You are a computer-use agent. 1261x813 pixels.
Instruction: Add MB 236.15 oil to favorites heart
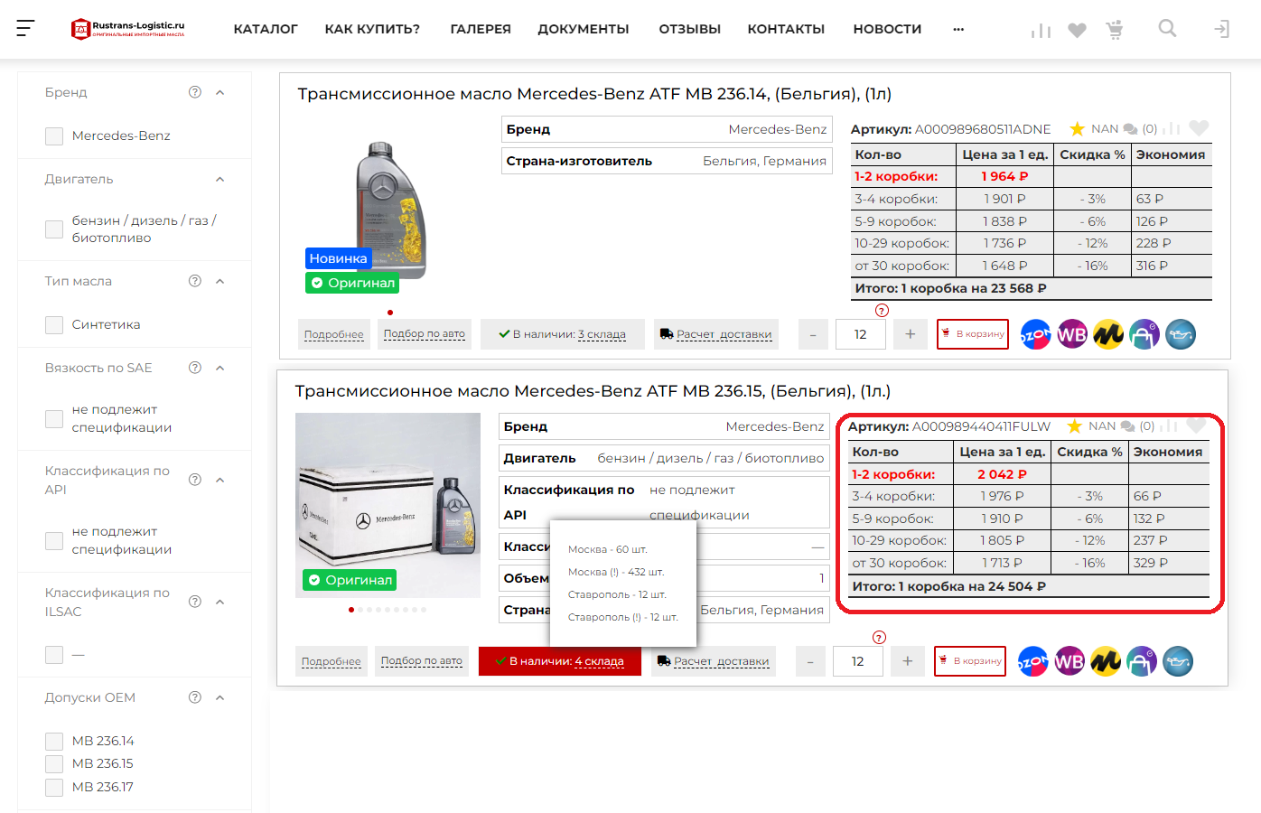(1196, 425)
